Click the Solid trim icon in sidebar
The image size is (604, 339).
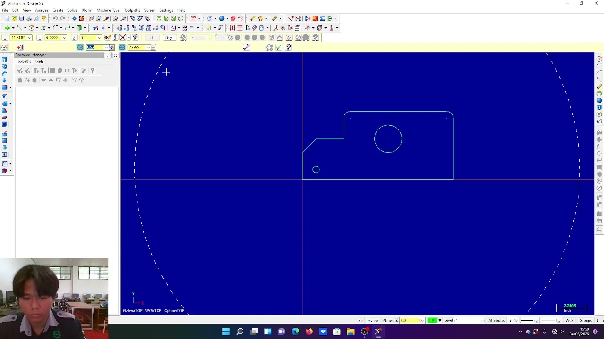point(4,117)
